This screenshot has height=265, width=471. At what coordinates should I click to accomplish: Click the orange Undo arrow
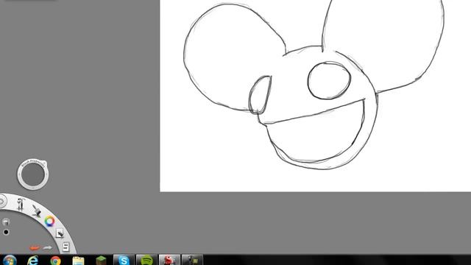pos(35,248)
